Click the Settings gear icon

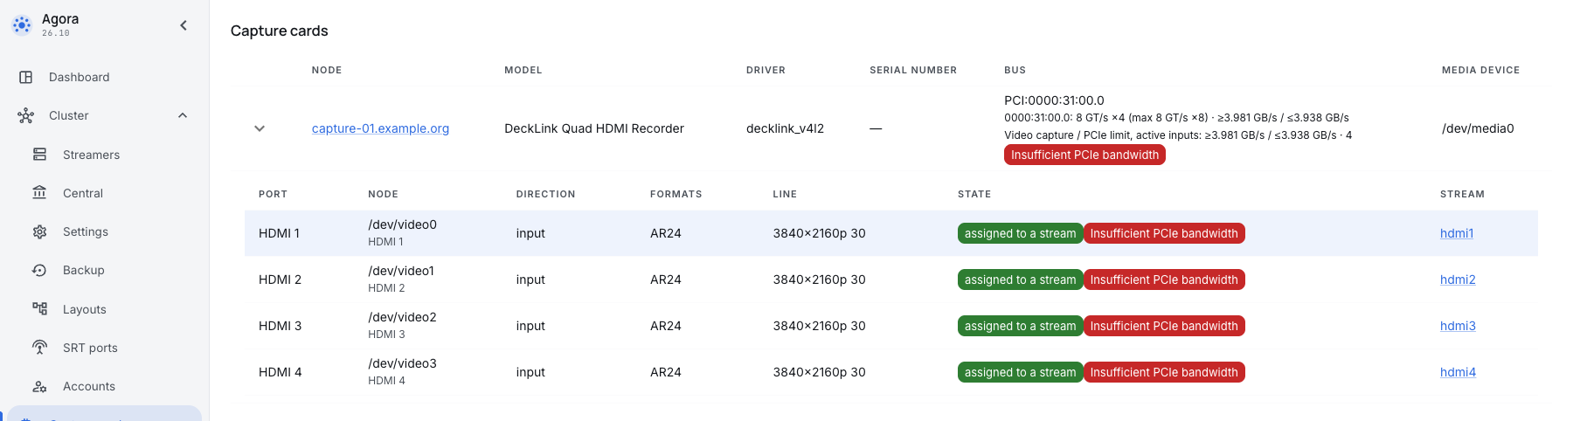[39, 231]
